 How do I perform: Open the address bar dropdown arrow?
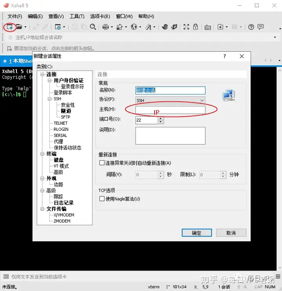coord(275,38)
